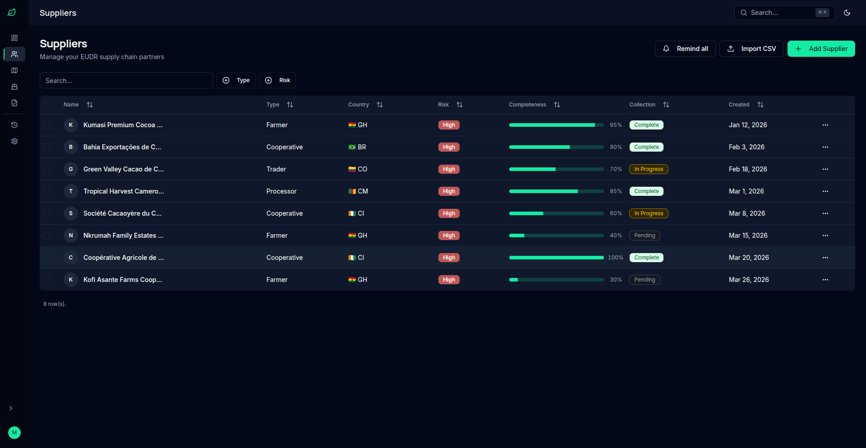
Task: Open the Risk filter dropdown
Action: pos(277,80)
